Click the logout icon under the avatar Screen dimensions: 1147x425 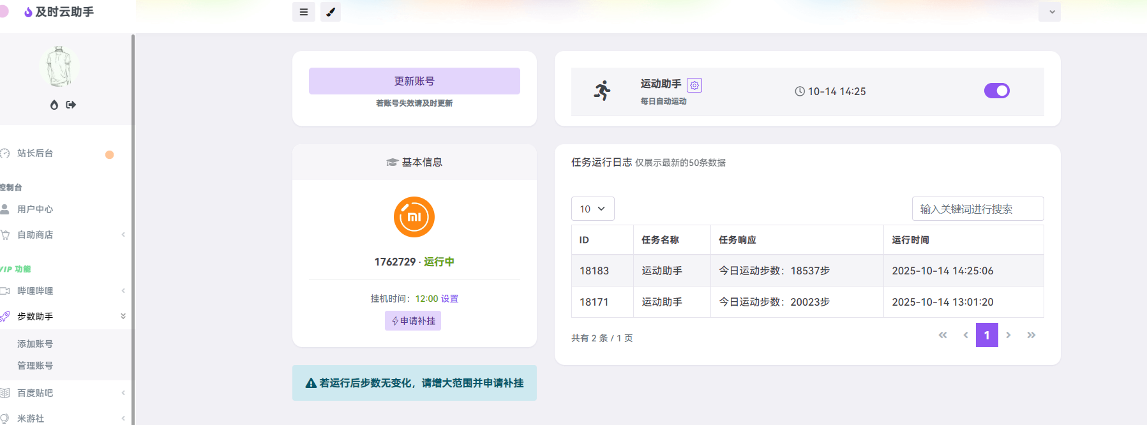click(71, 105)
